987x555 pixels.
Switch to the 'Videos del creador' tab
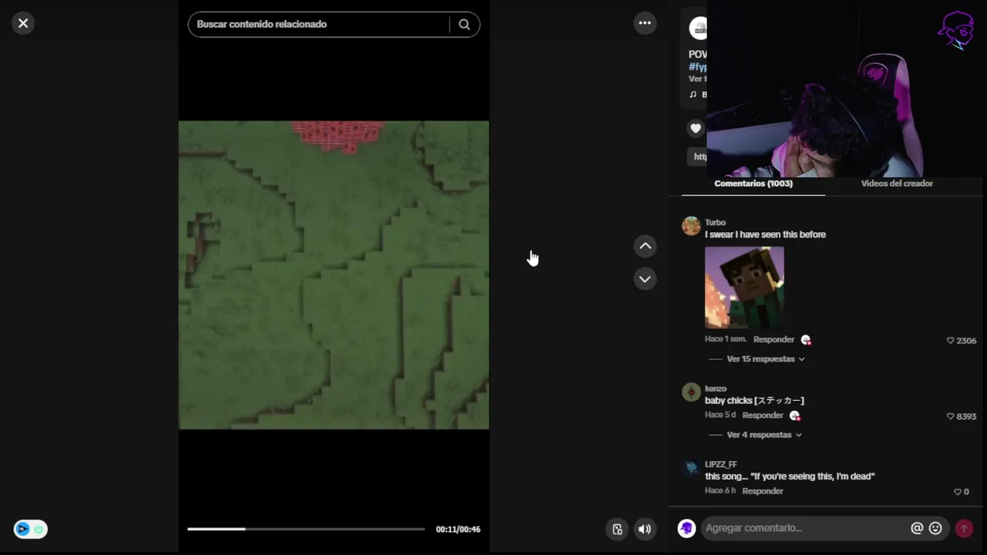[897, 183]
